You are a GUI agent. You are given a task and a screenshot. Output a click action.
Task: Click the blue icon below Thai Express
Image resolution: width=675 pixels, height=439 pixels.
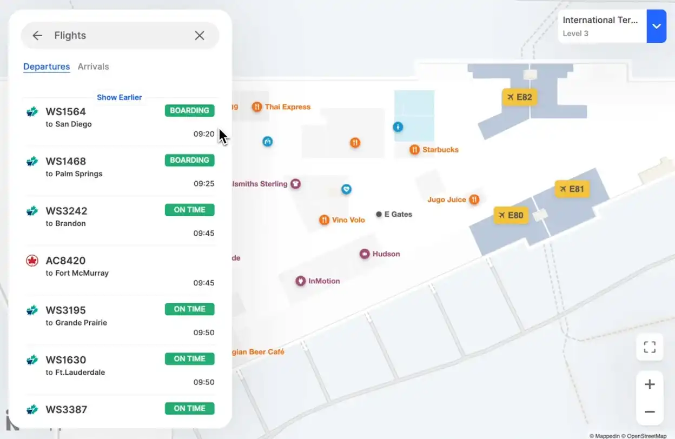click(x=268, y=142)
